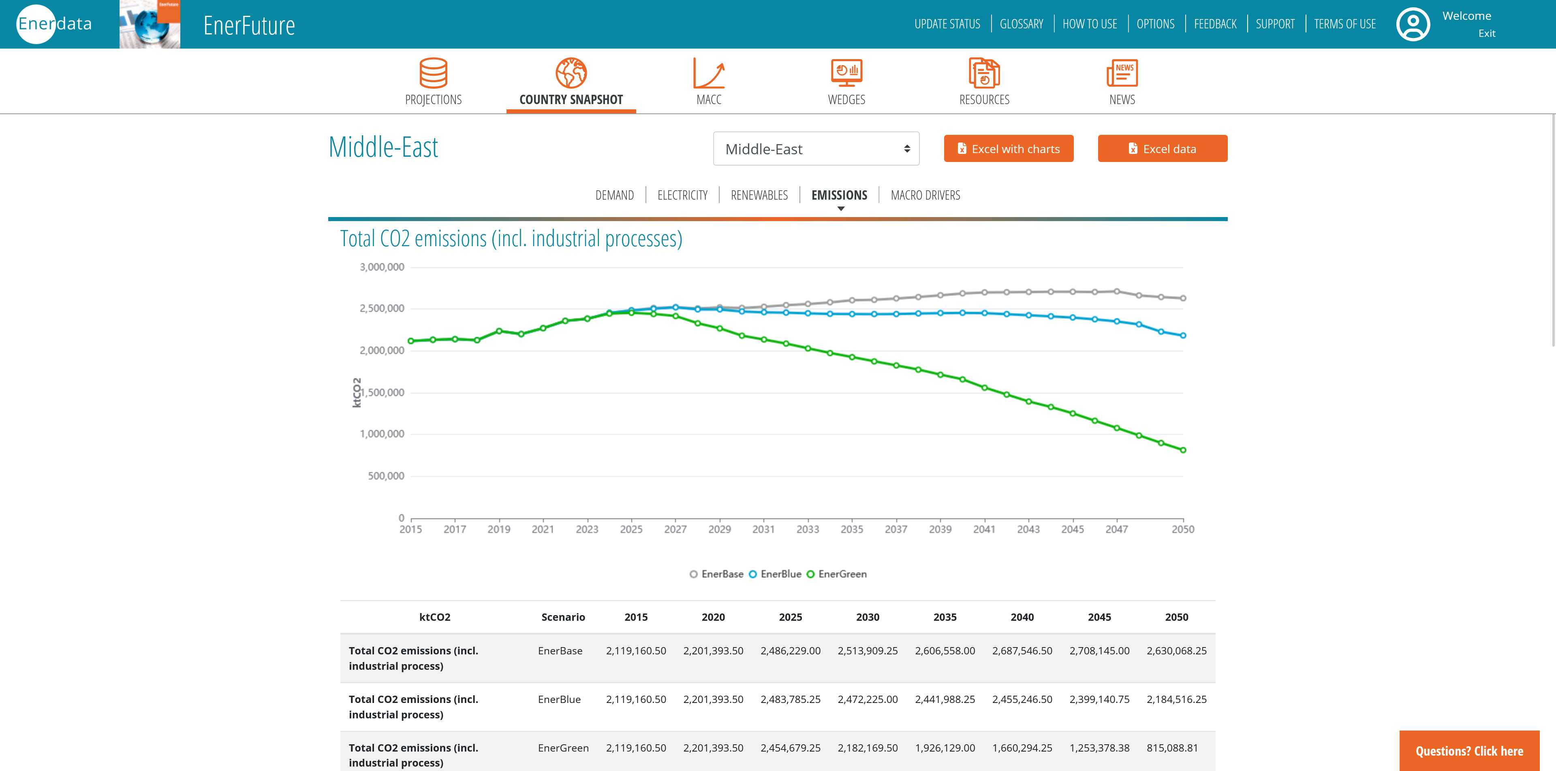Screen dimensions: 1556x771
Task: Click the green 2015 chart data point
Action: [411, 341]
